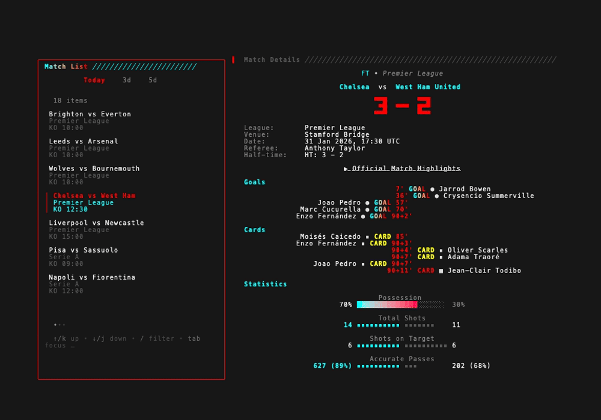
Task: Click Crysencio Summerville goal entry
Action: [x=465, y=196]
